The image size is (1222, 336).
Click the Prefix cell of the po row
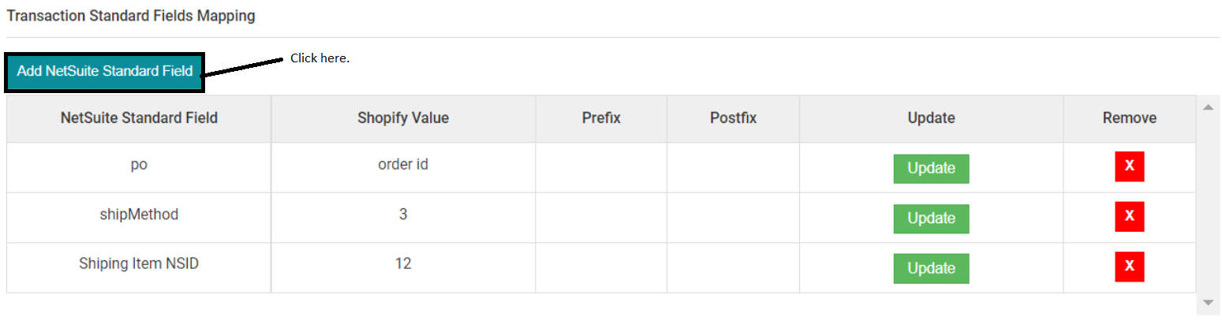pyautogui.click(x=601, y=167)
